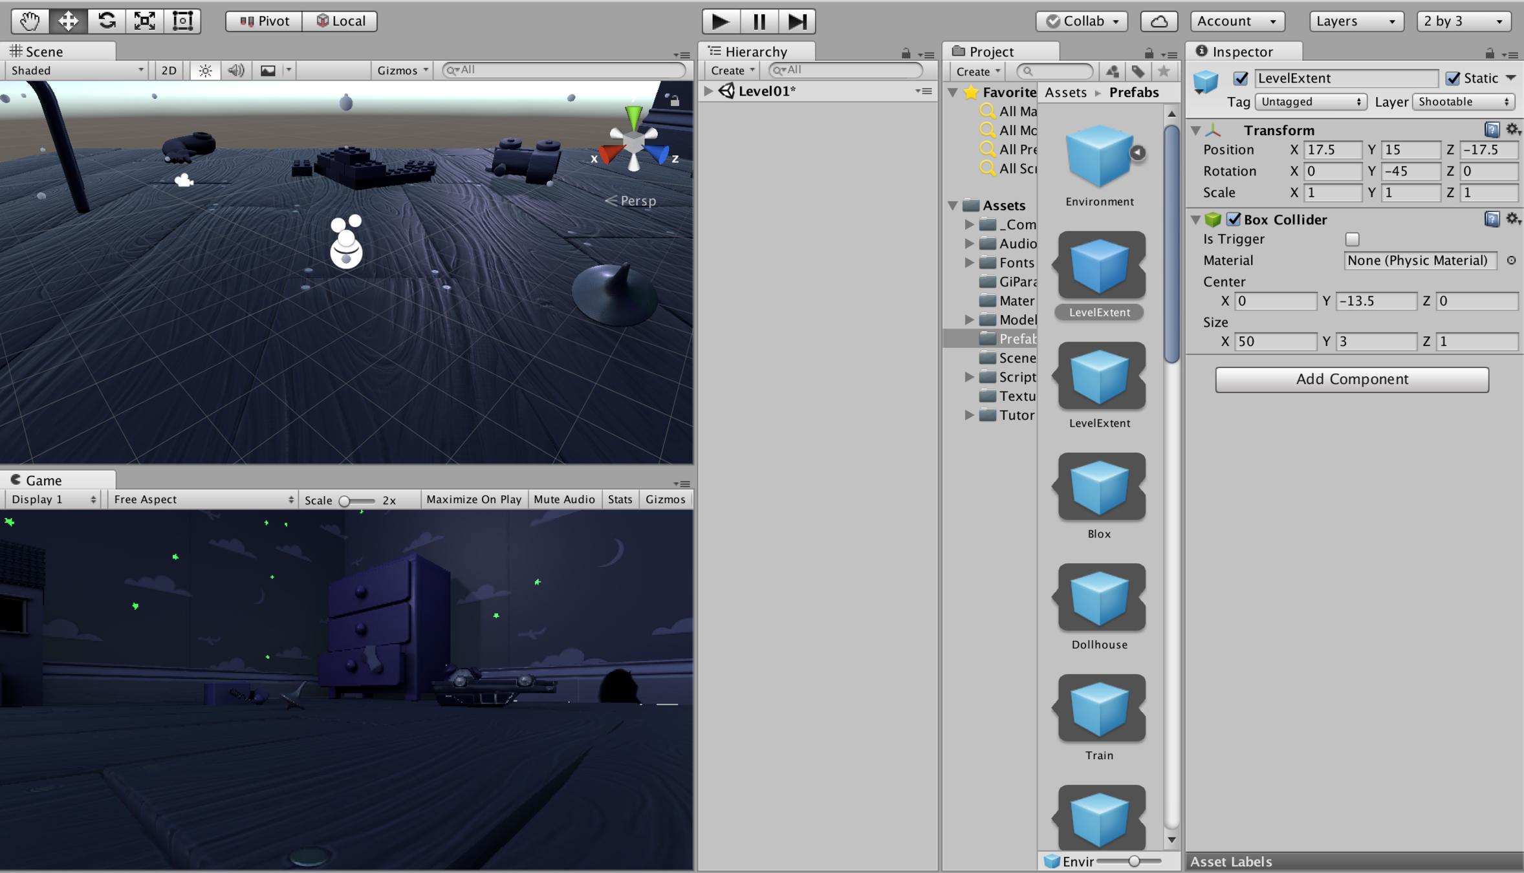Open the Layer Shootable dropdown
This screenshot has width=1524, height=873.
point(1463,102)
